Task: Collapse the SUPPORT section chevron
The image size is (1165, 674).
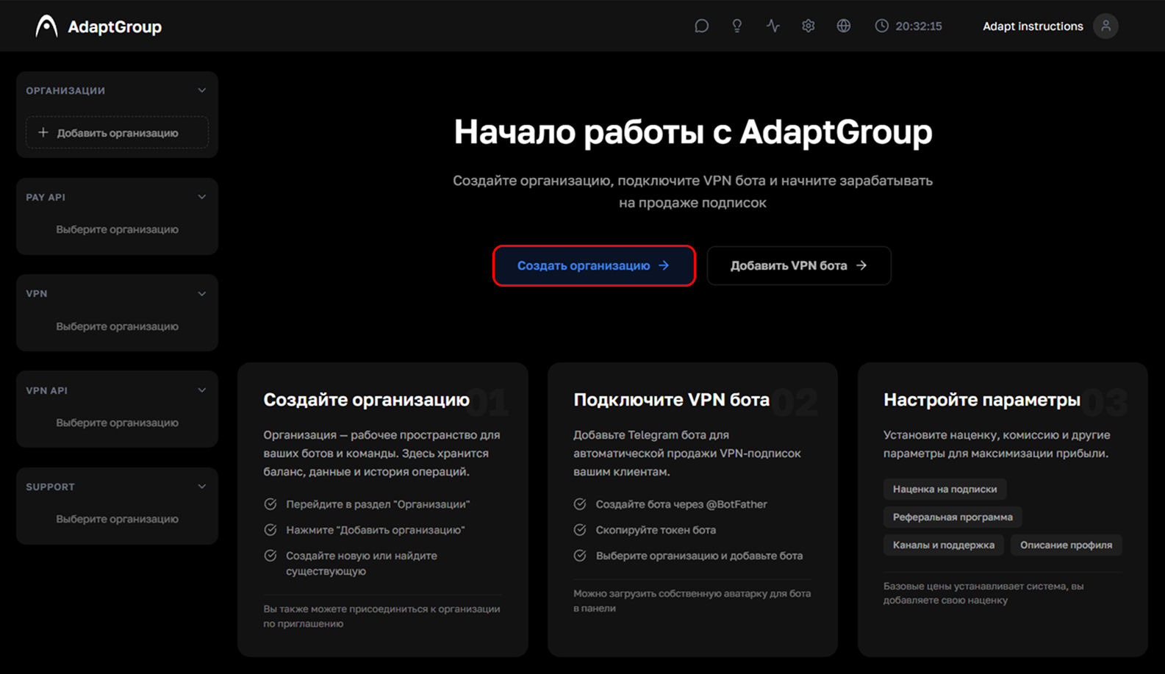Action: tap(202, 487)
